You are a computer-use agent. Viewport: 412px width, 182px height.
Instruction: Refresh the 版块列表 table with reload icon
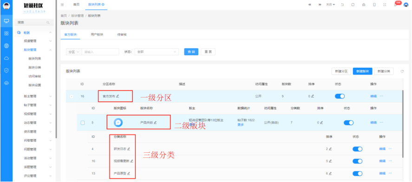[x=402, y=71]
